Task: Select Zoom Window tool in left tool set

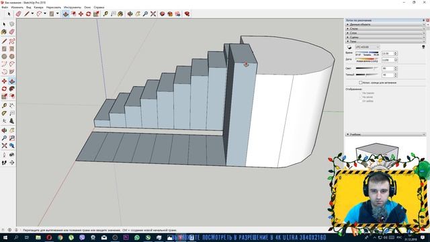Action: click(x=12, y=138)
